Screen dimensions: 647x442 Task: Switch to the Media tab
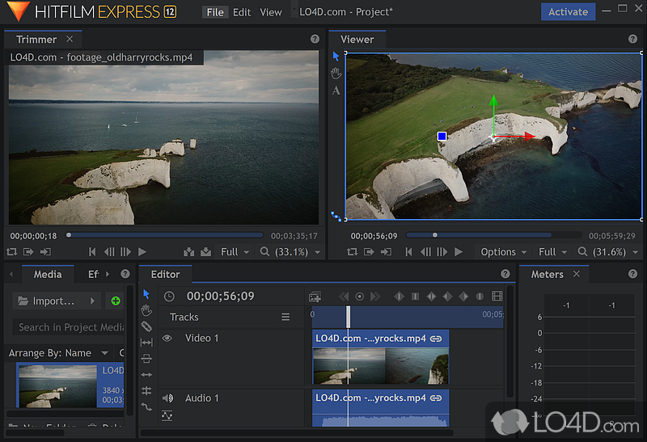[x=48, y=274]
